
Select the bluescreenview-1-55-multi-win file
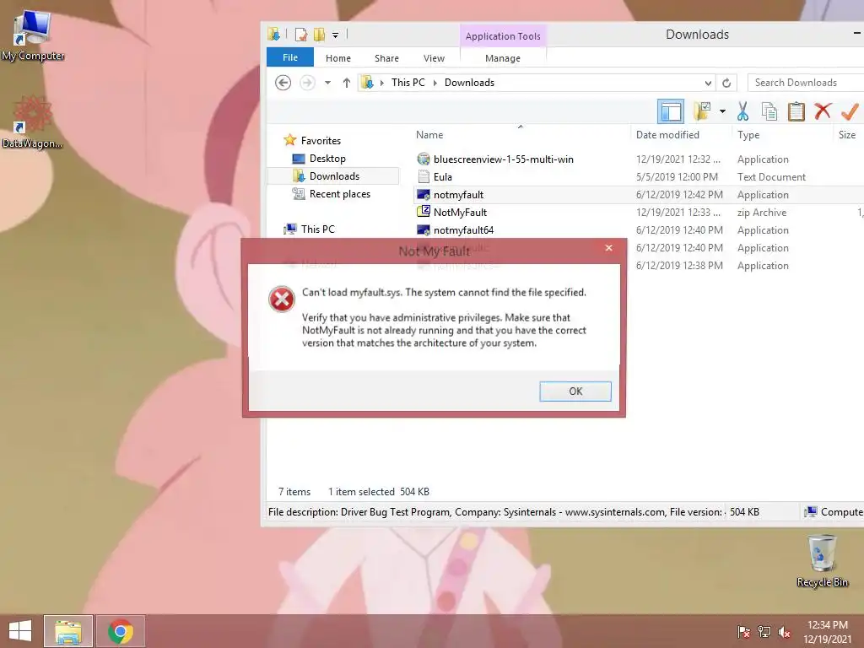coord(503,159)
